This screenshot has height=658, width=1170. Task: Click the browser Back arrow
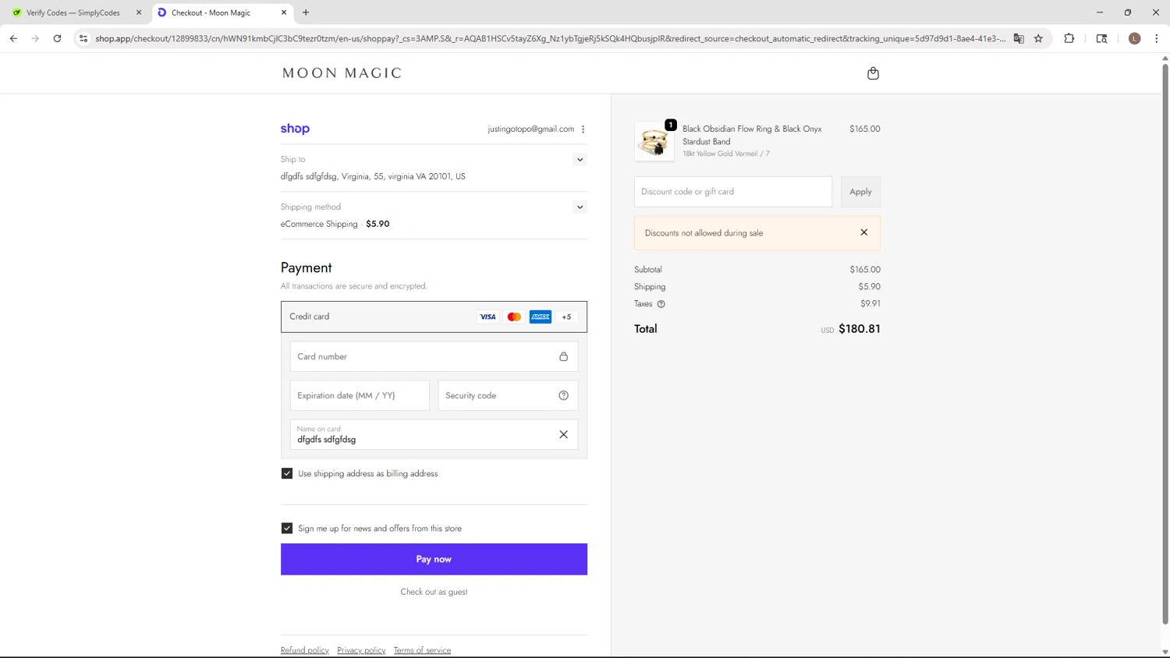[13, 38]
